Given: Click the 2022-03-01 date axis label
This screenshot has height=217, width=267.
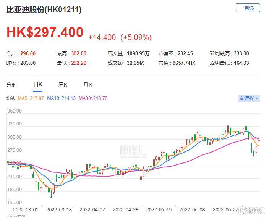Looking at the screenshot, I should pyautogui.click(x=26, y=210).
